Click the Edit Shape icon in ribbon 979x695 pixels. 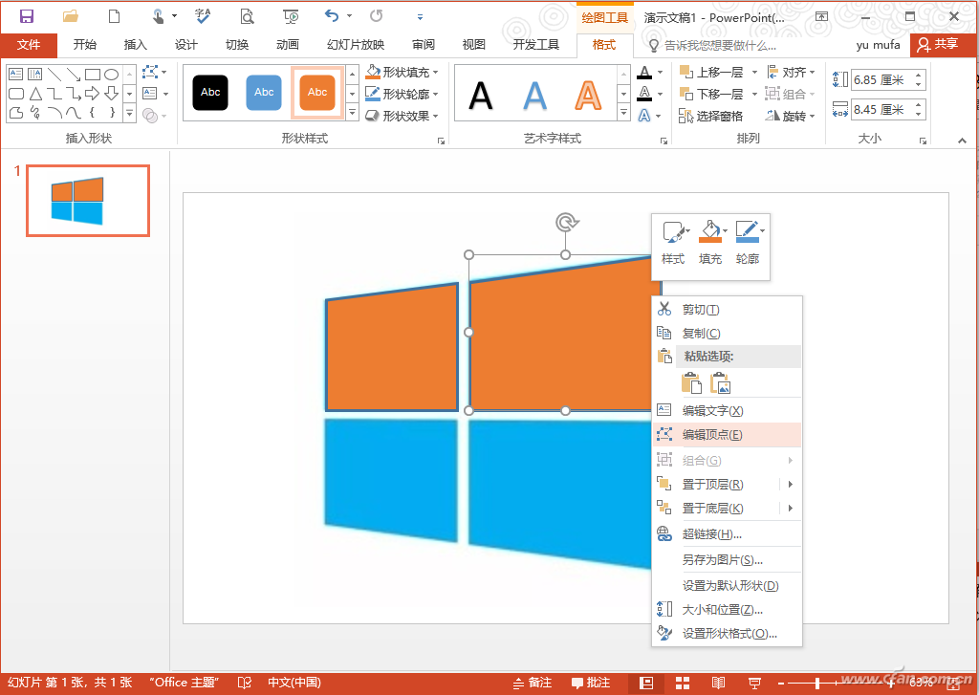(150, 71)
